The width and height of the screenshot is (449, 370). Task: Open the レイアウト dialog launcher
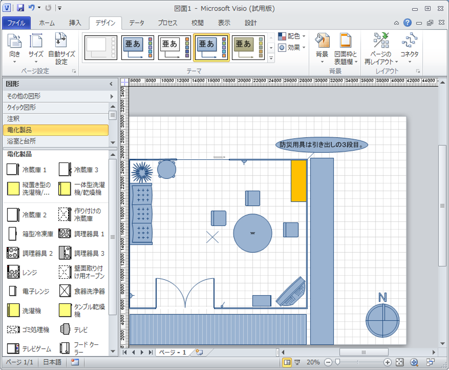(x=418, y=71)
